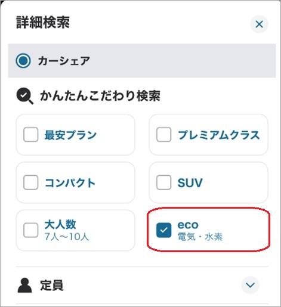Tick the 最安プラン checkbox
The image size is (281, 307).
[x=31, y=135]
